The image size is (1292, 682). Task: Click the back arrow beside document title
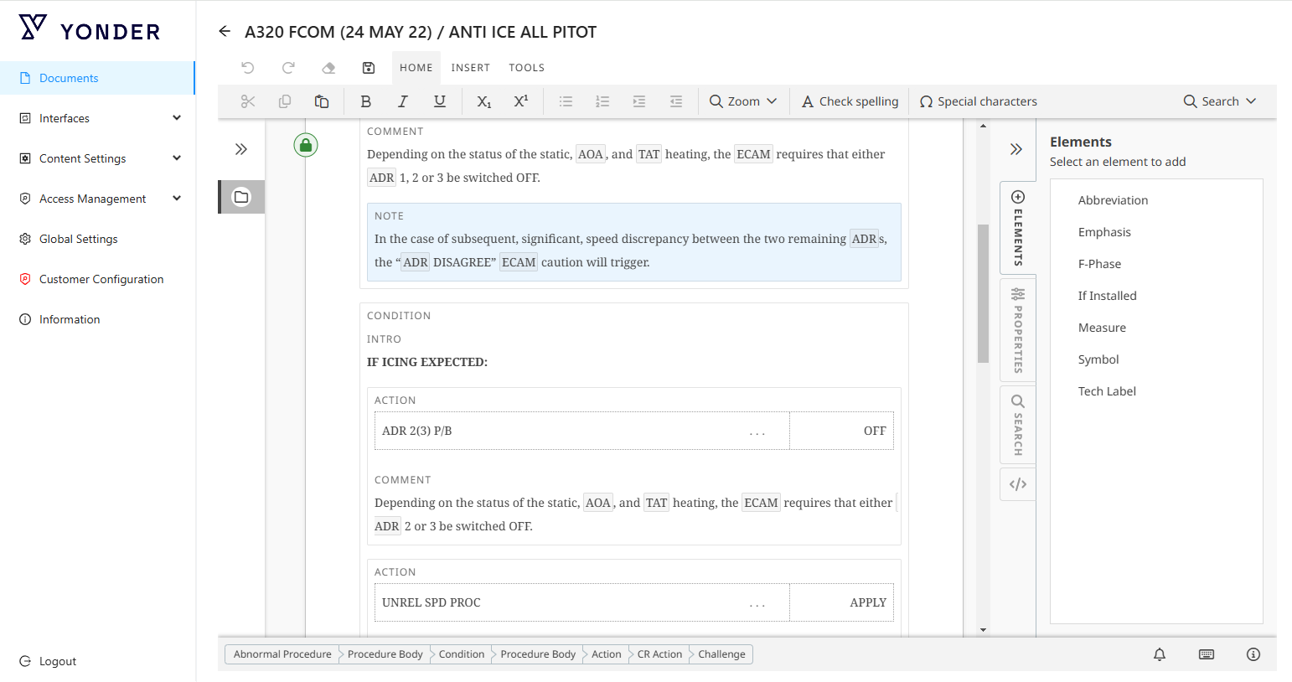pyautogui.click(x=225, y=32)
